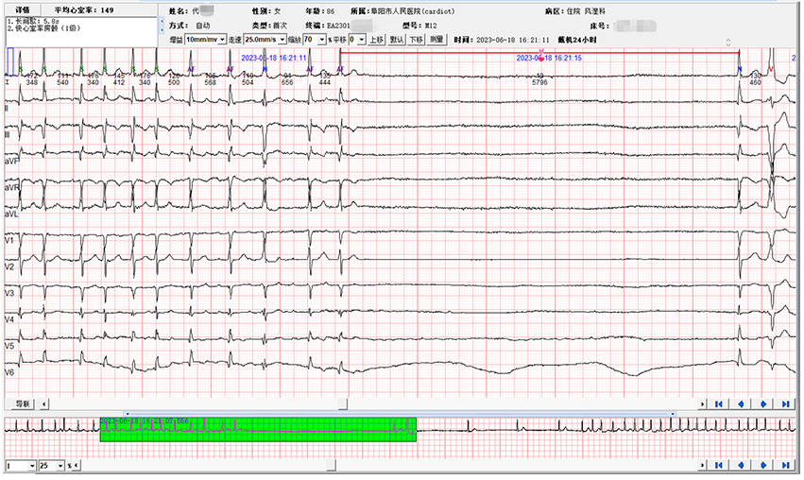Click the timestamp 2023-06-18 16:21:11 on trace
The height and width of the screenshot is (480, 804).
coord(274,58)
